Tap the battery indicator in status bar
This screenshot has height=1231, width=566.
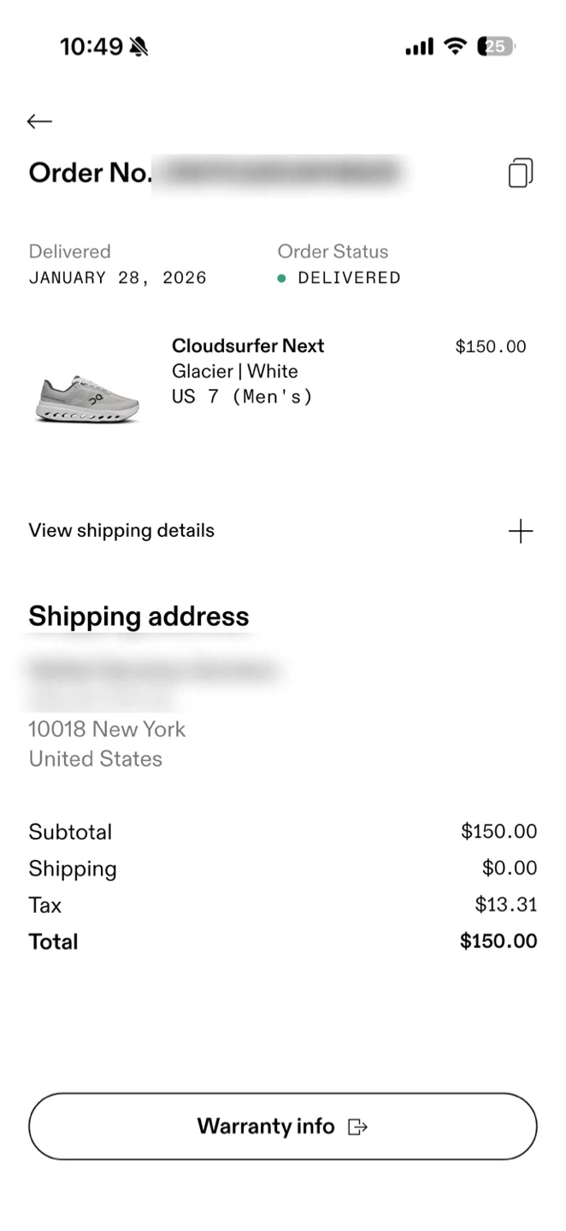pos(496,47)
